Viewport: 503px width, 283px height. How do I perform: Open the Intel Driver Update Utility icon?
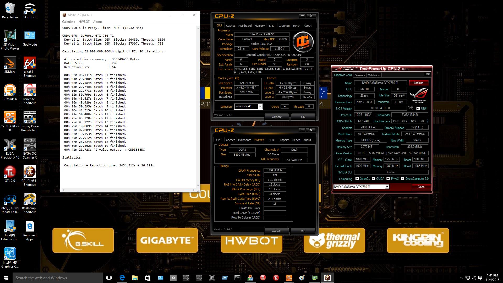[x=10, y=203]
